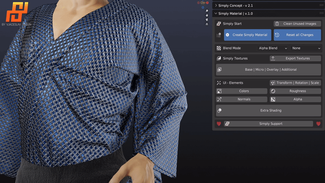Open the None dropdown next to Blend Mode
The image size is (325, 183).
[x=305, y=48]
